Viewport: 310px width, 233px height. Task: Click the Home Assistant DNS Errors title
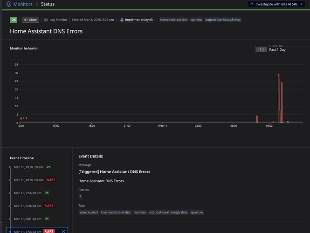(x=46, y=31)
